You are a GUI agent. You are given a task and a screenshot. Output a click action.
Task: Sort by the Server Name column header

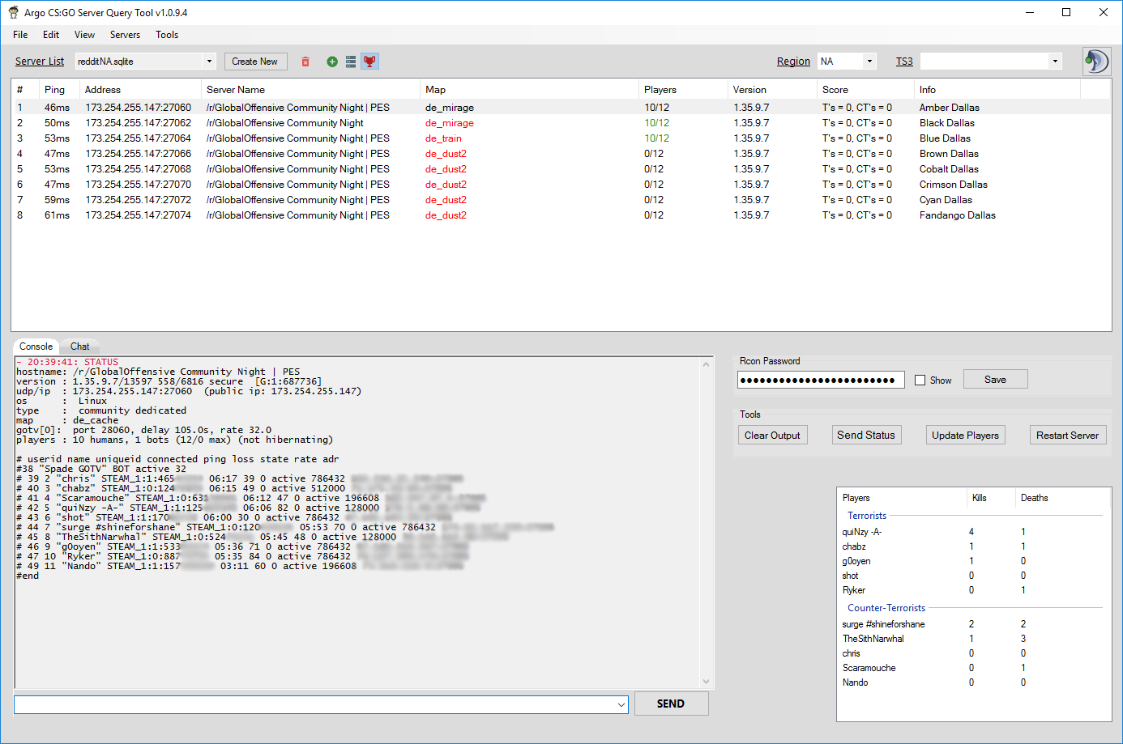pyautogui.click(x=310, y=90)
